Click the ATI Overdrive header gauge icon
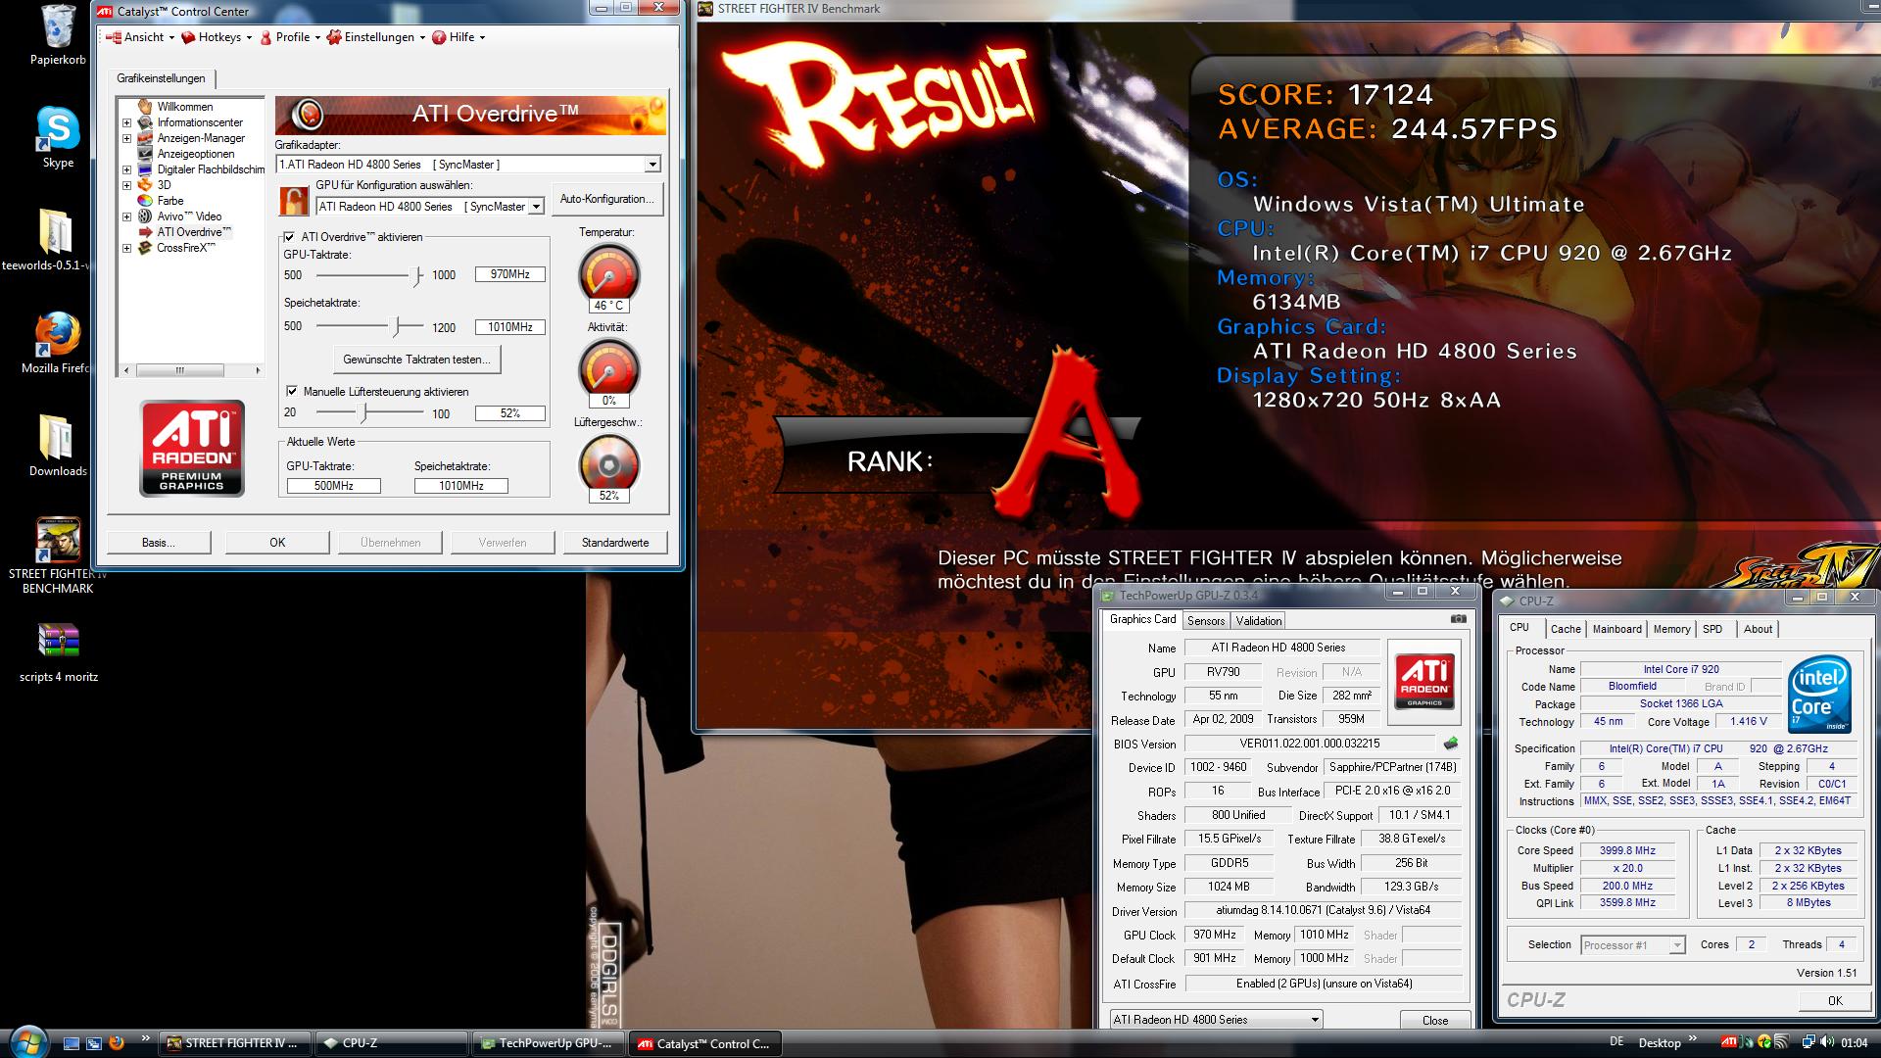The height and width of the screenshot is (1058, 1881). tap(308, 115)
